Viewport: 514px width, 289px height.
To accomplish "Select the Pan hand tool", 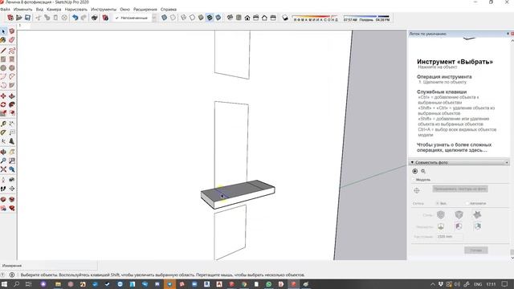I will [x=12, y=152].
